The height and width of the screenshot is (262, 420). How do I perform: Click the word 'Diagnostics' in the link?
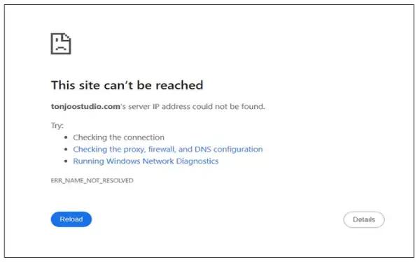tap(197, 161)
